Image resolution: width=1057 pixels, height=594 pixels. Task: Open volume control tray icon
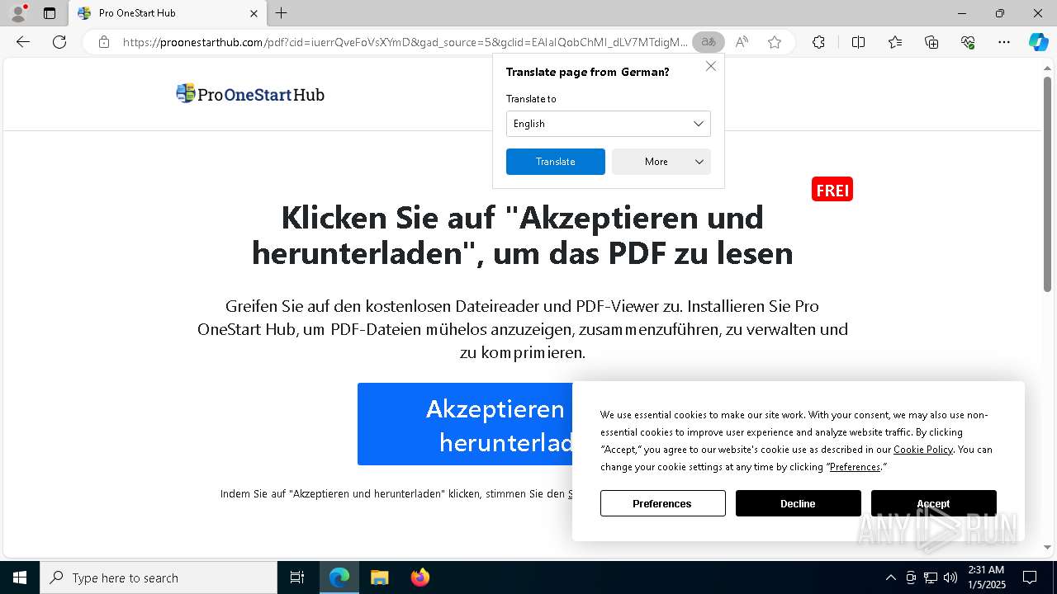coord(950,577)
